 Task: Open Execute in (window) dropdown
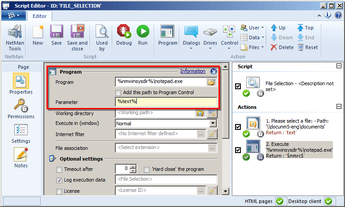(x=213, y=123)
